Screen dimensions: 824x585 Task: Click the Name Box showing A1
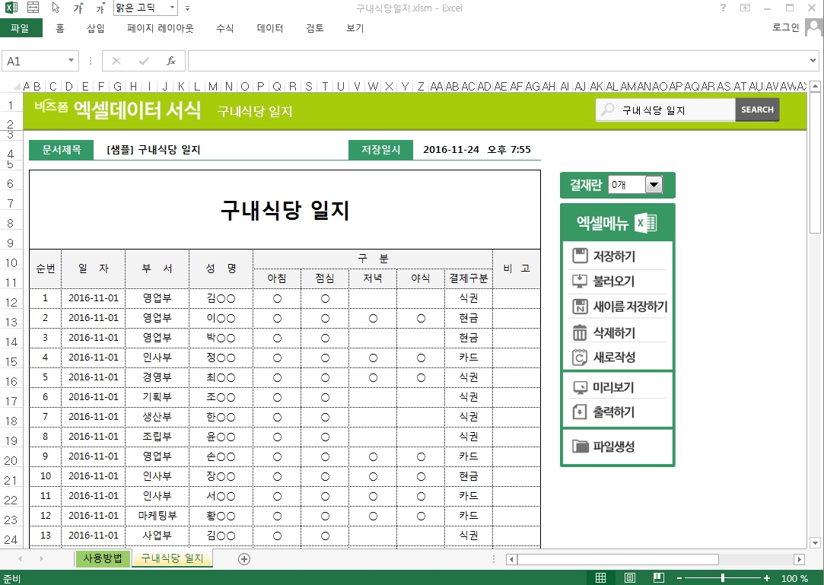(33, 61)
